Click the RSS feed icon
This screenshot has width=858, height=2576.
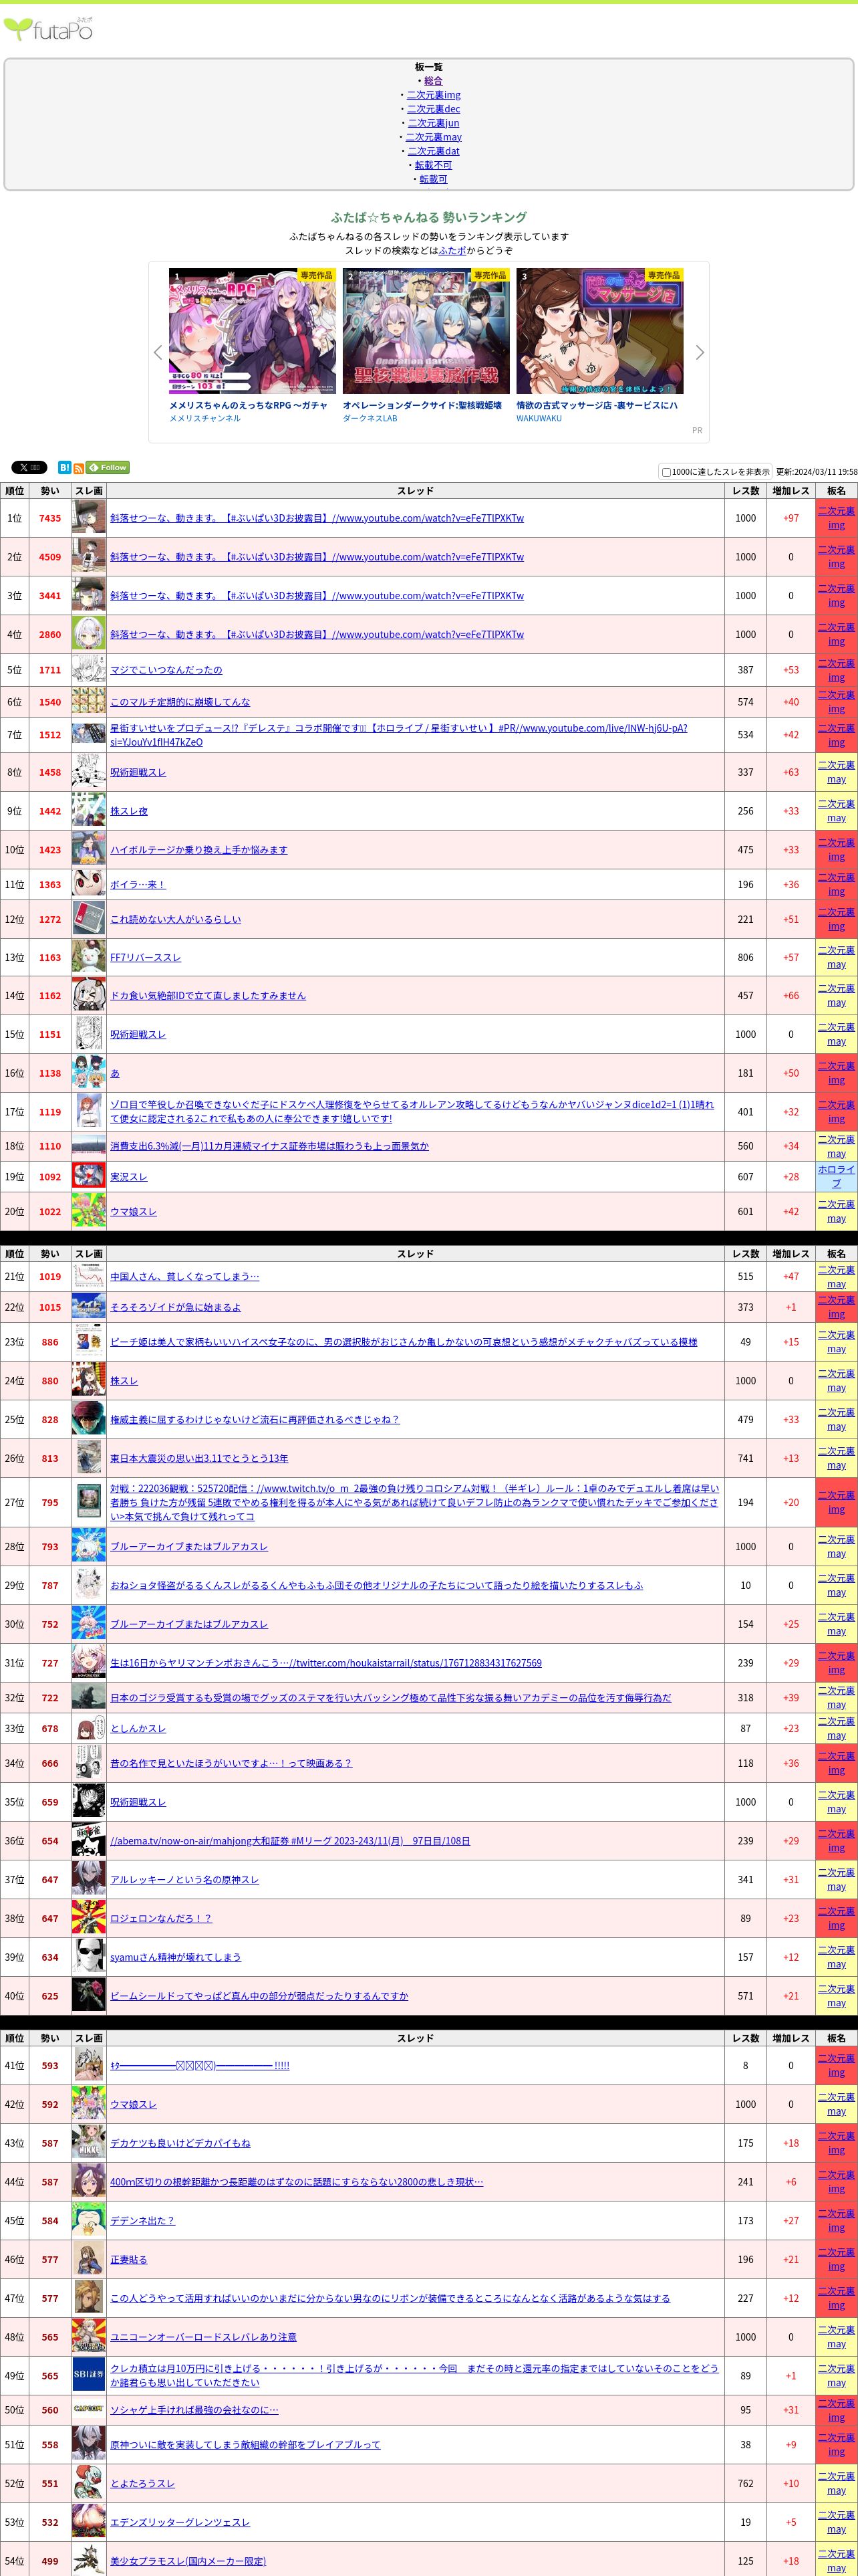click(x=79, y=468)
